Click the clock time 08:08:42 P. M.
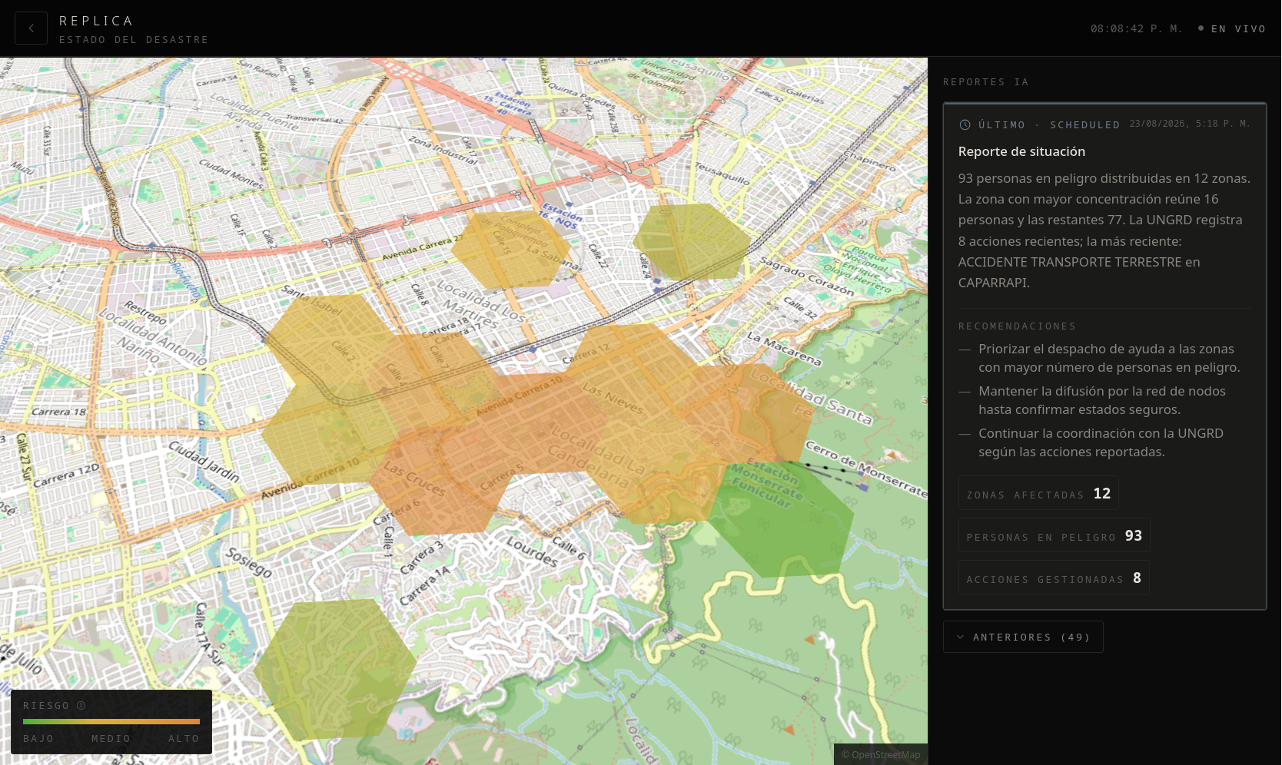Viewport: 1282px width, 765px height. click(1136, 28)
